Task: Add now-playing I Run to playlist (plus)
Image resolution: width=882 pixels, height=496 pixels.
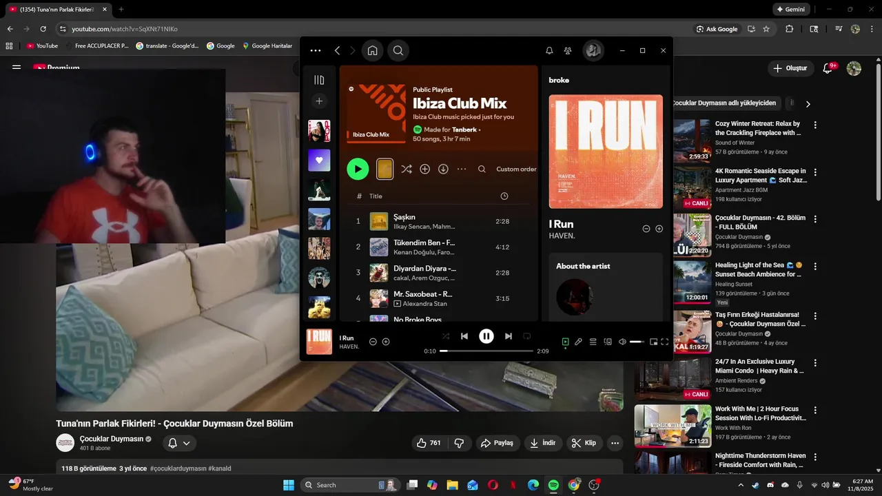Action: coord(386,342)
